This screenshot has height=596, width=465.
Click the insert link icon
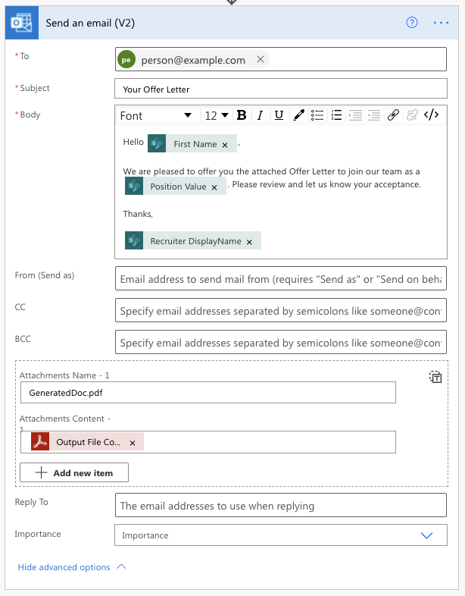tap(393, 115)
